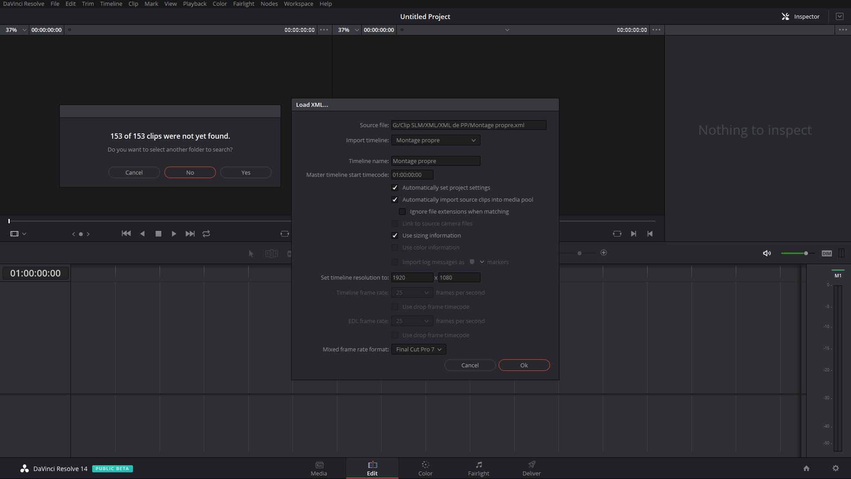Viewport: 851px width, 479px height.
Task: Open the Fairlight menu
Action: (243, 4)
